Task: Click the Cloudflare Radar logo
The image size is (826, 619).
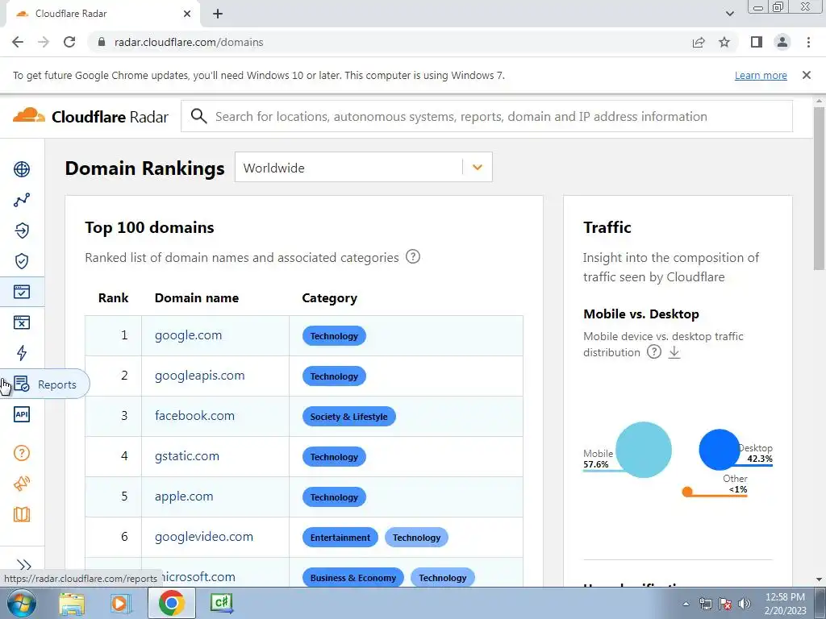Action: click(90, 116)
